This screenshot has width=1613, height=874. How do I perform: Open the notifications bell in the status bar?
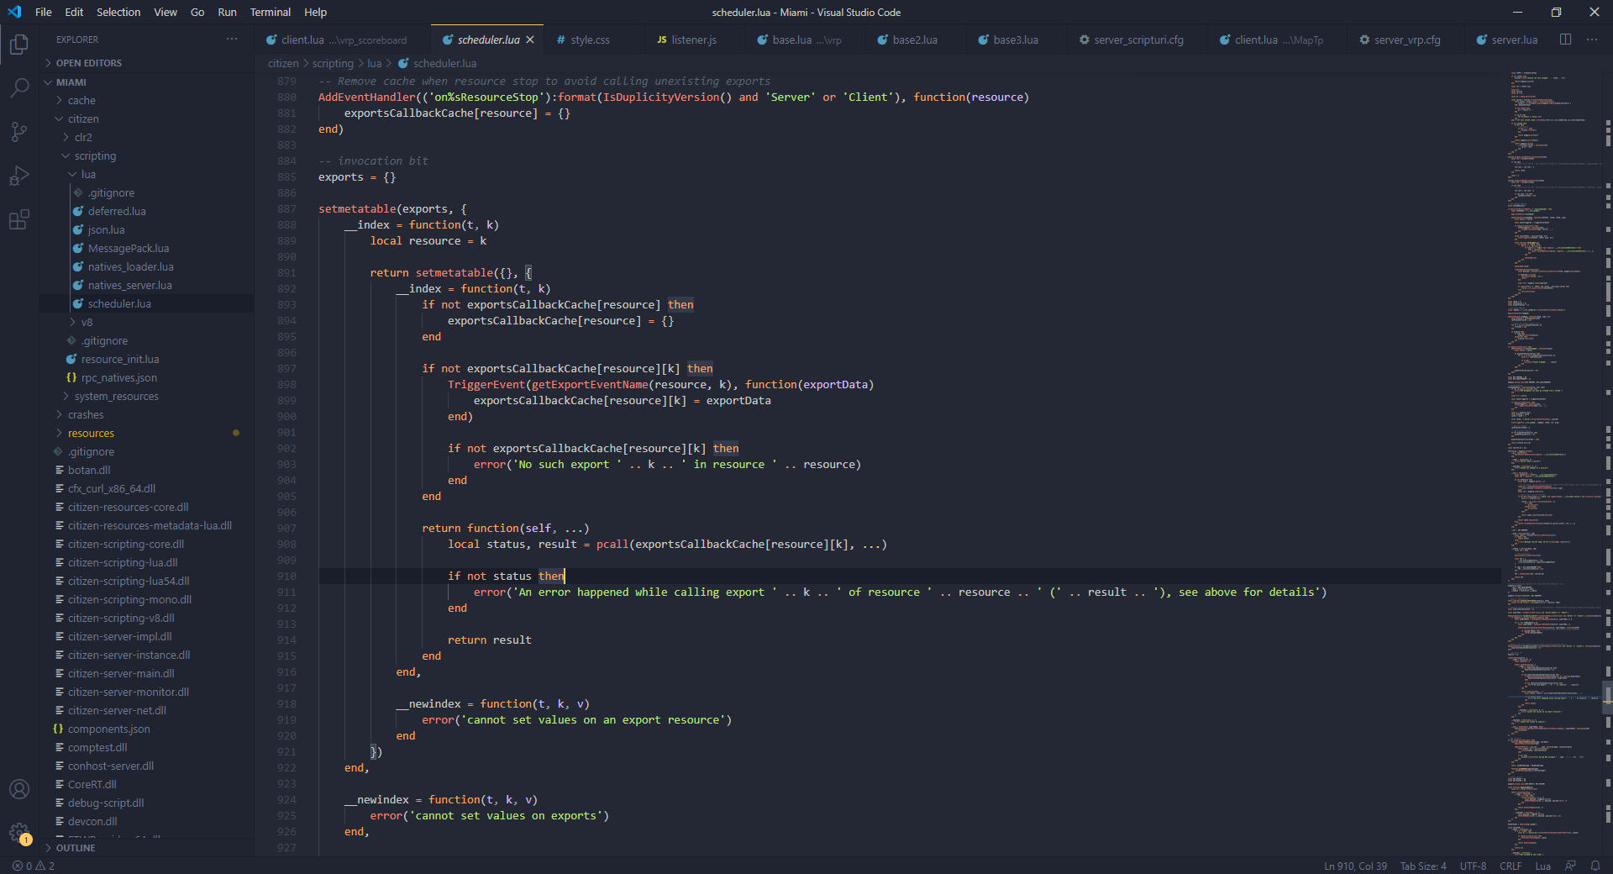tap(1595, 866)
